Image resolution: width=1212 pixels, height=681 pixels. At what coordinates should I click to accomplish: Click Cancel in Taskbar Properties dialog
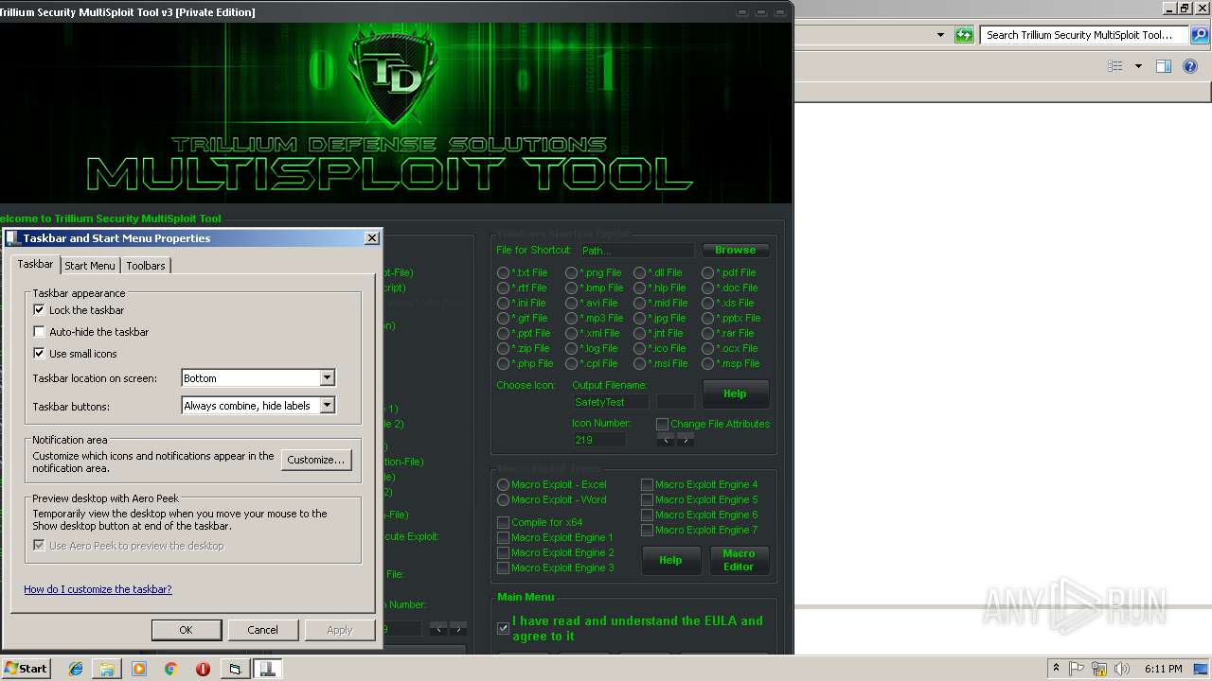263,630
